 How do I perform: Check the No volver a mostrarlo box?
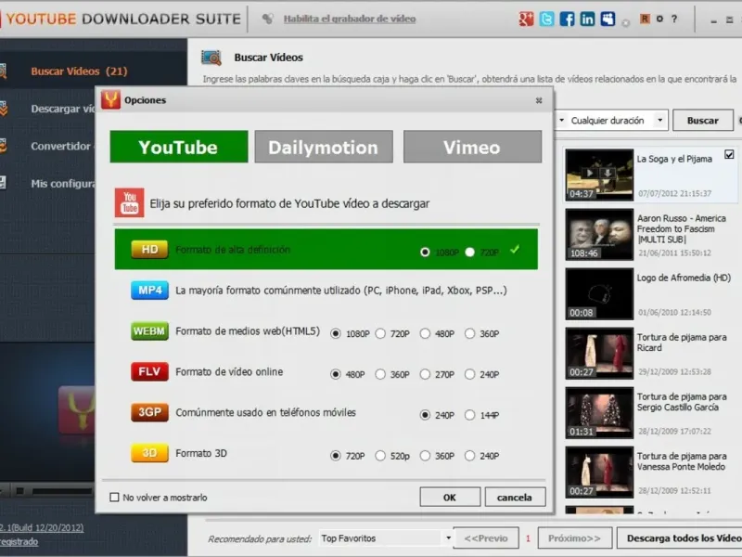114,498
